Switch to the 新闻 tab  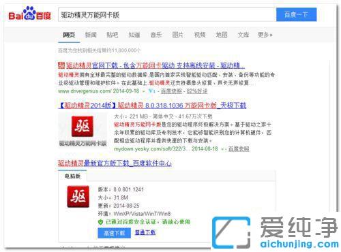[x=91, y=35]
